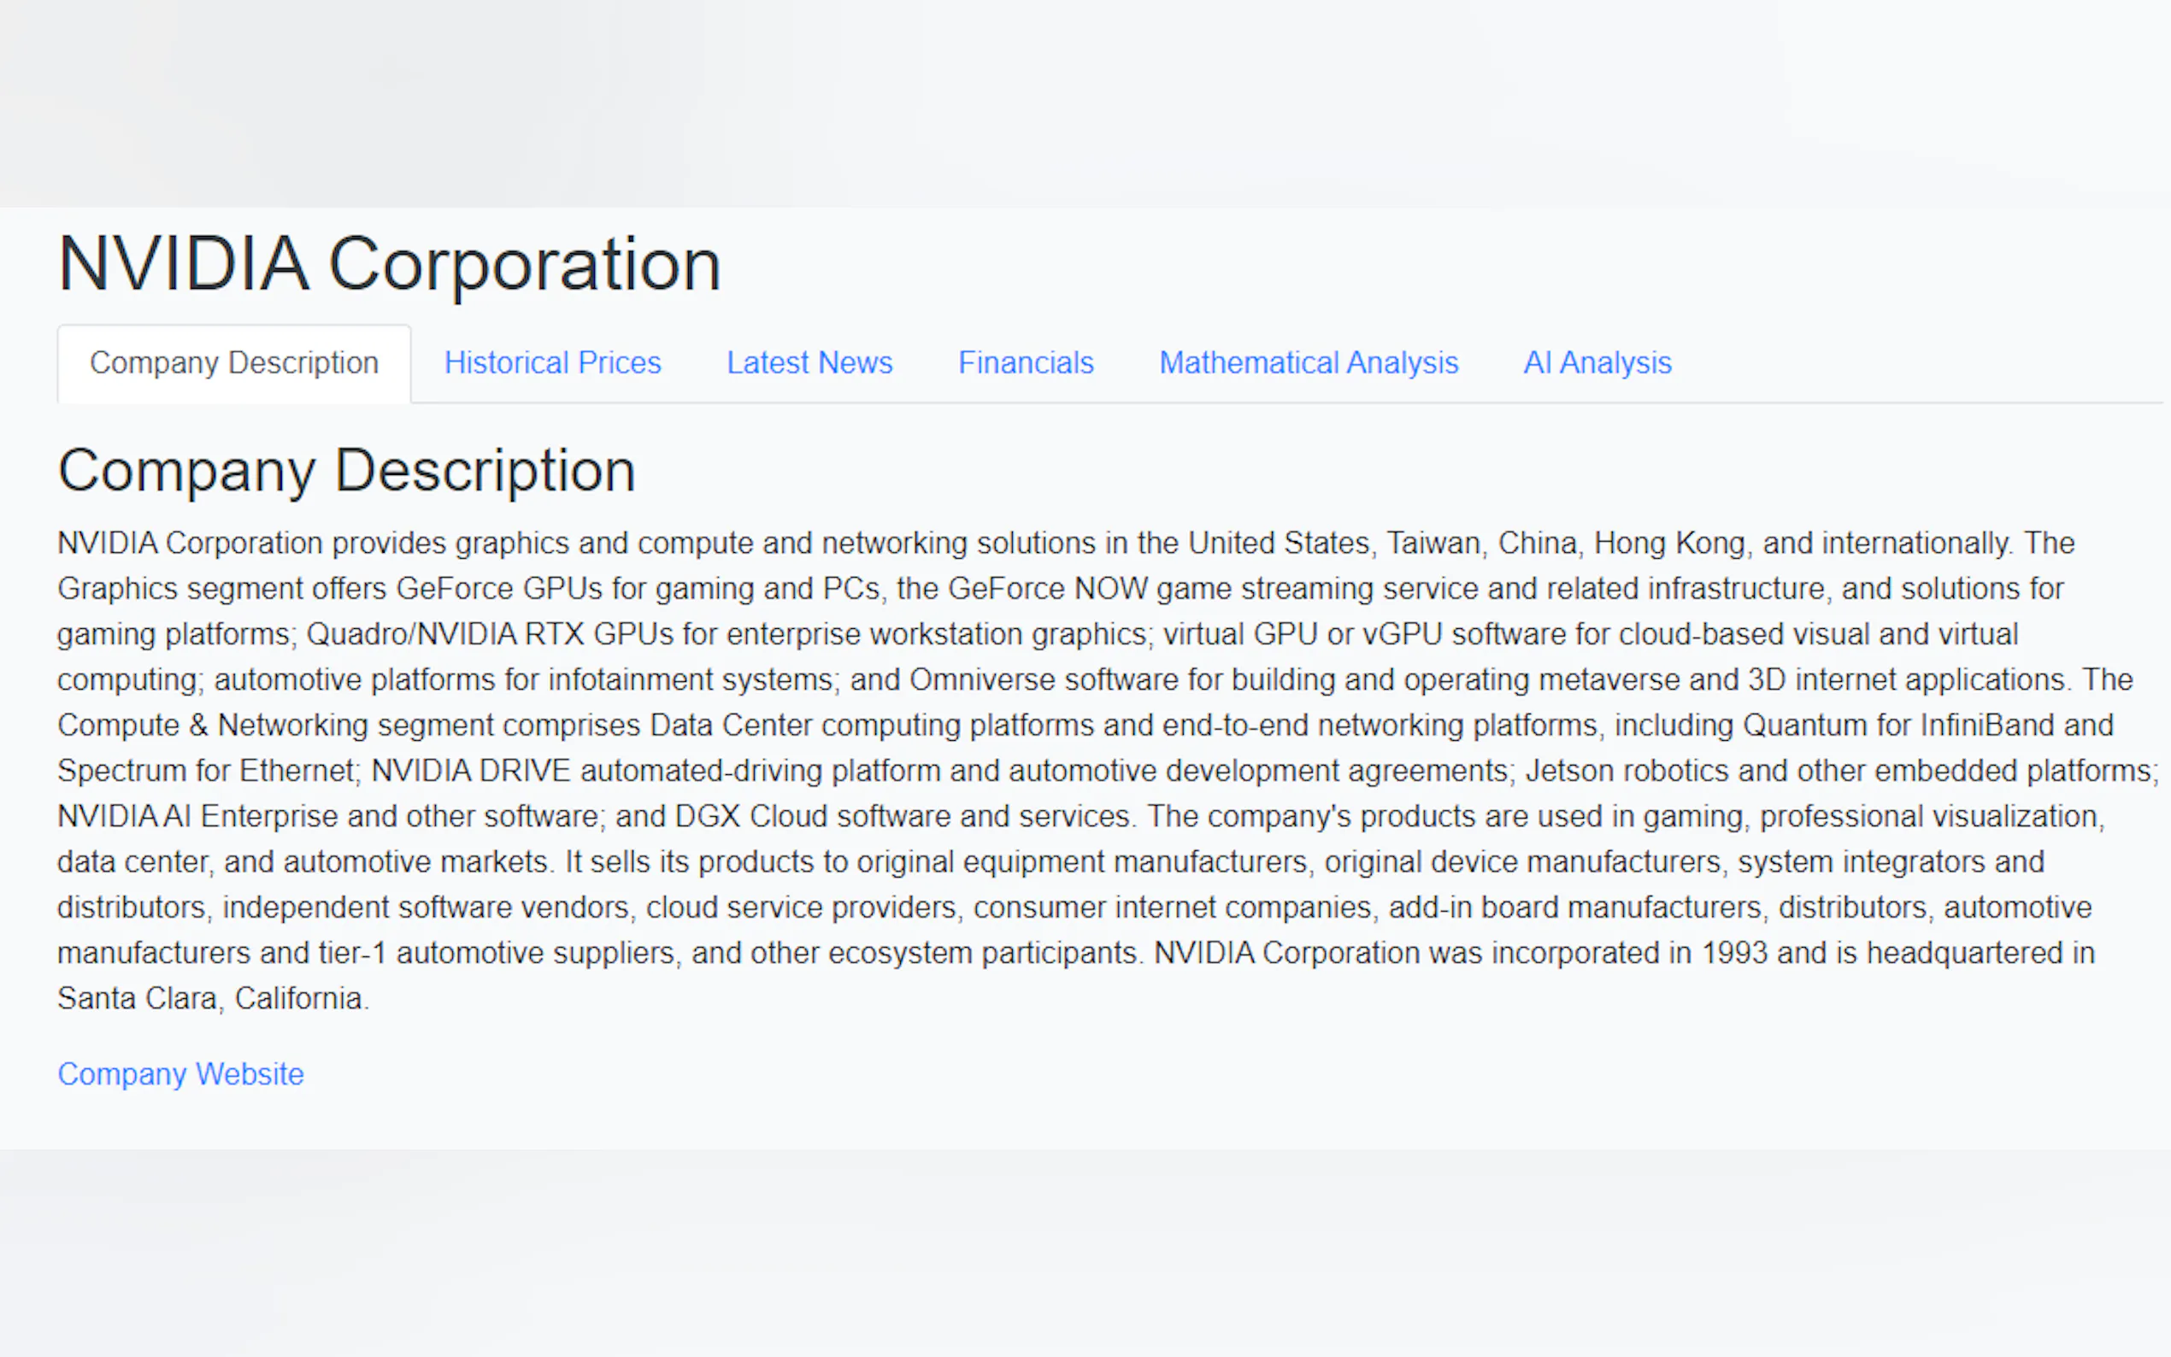This screenshot has width=2171, height=1357.
Task: Open the Latest News tab
Action: [x=809, y=362]
